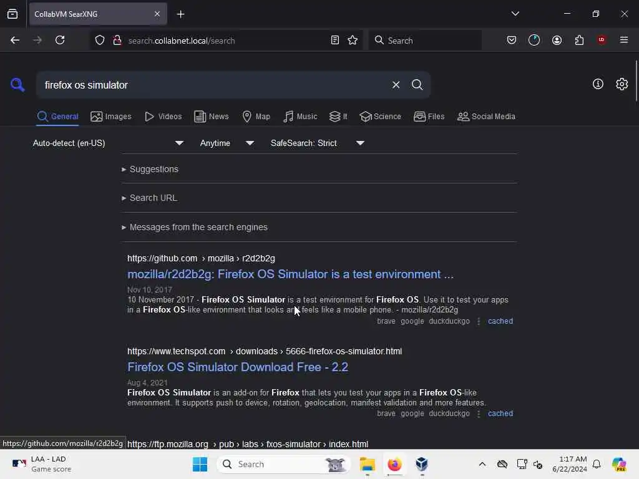639x479 pixels.
Task: Open Firefox View tab list icon
Action: coord(12,14)
